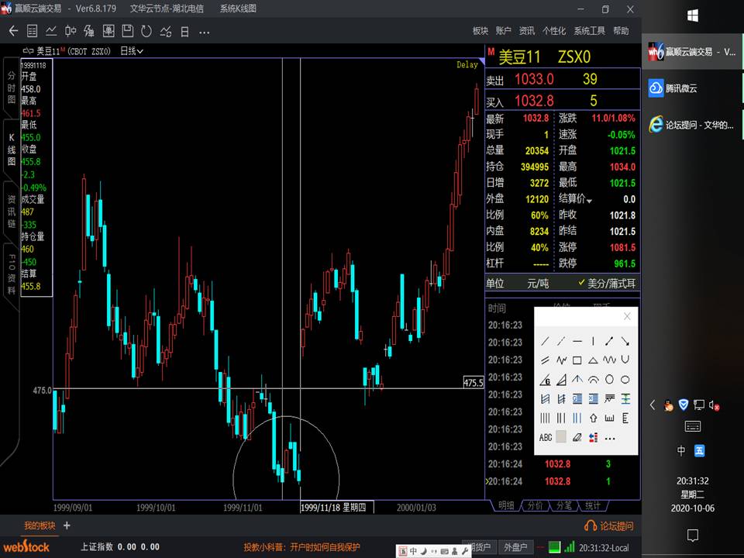744x558 pixels.
Task: Select the horizontal line drawing tool
Action: pyautogui.click(x=577, y=341)
